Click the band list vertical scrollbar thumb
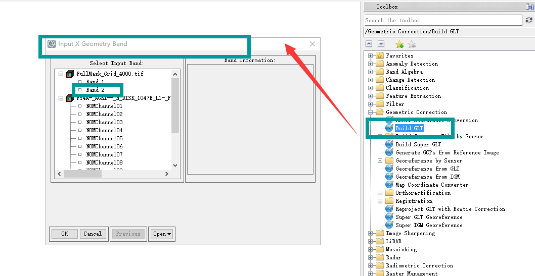Viewport: 535px width, 276px height. pos(175,105)
